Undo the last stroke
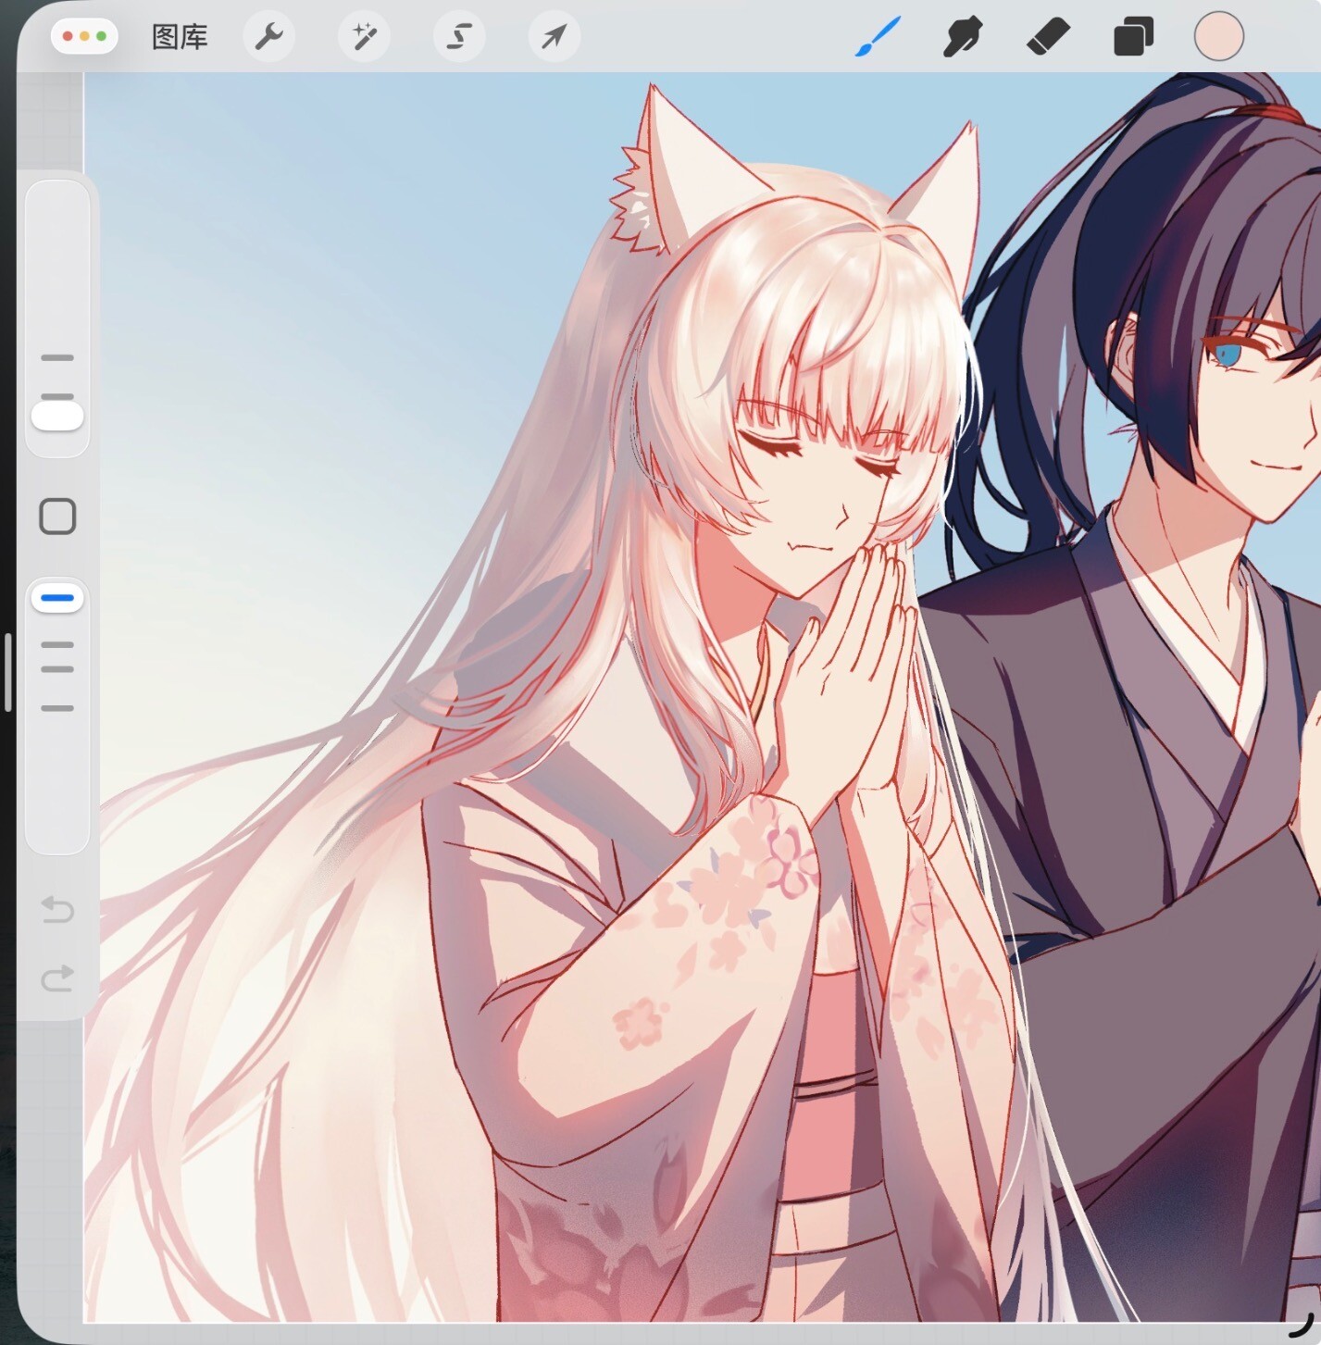 click(57, 910)
